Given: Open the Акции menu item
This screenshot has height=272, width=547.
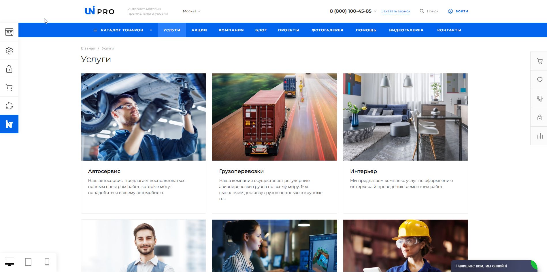Looking at the screenshot, I should pos(199,30).
